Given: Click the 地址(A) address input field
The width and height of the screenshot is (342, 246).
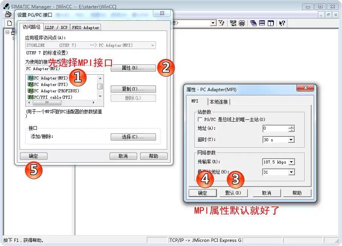Looking at the screenshot, I should pos(276,128).
